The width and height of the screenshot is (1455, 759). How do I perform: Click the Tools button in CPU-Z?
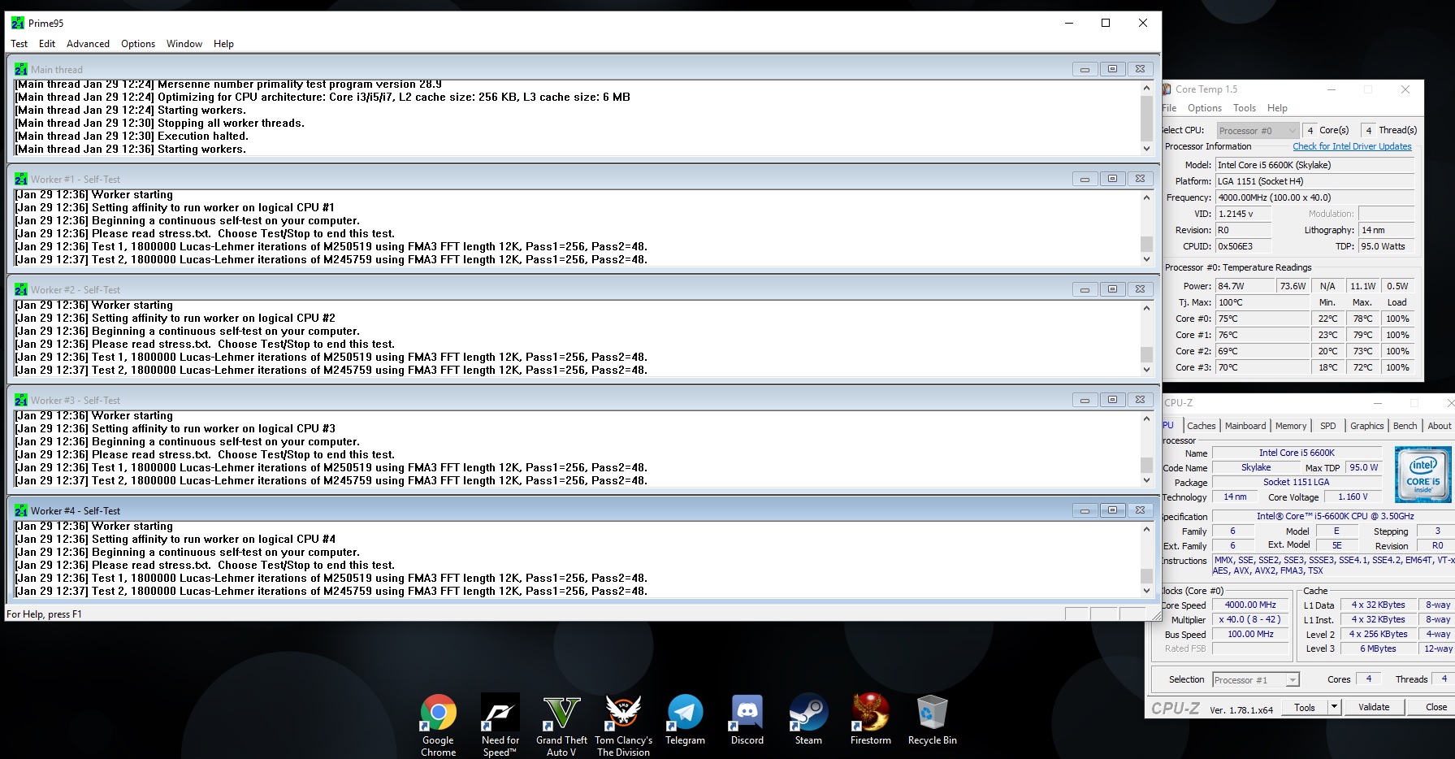coord(1305,707)
